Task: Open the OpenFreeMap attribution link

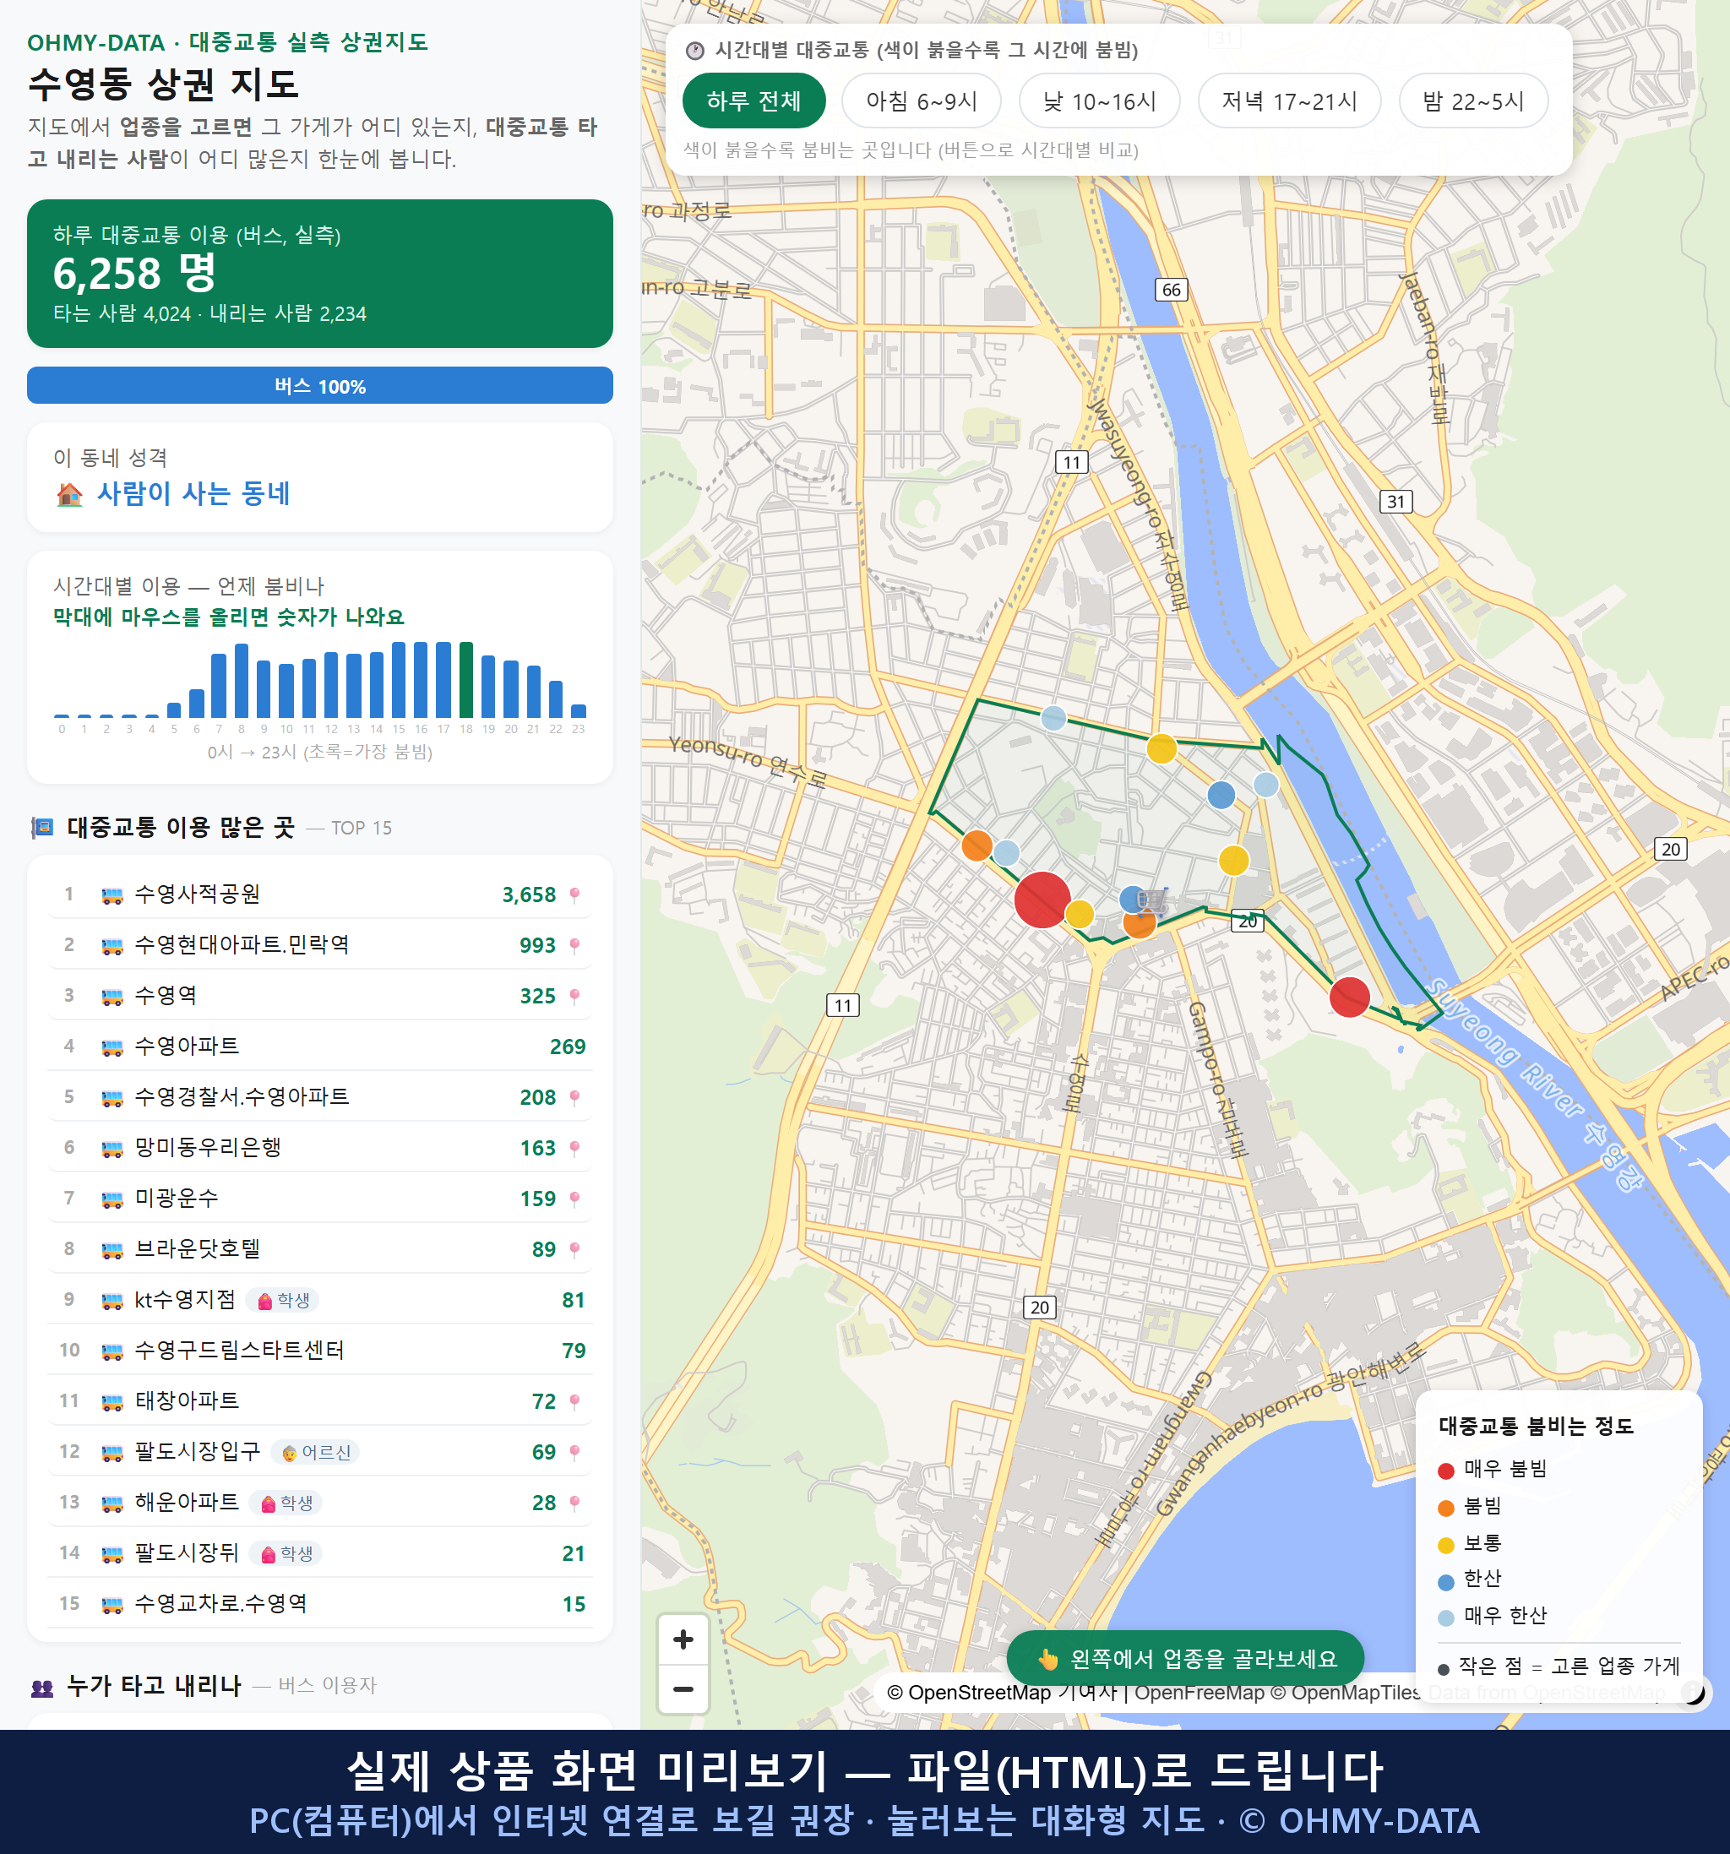Action: pos(1200,1693)
